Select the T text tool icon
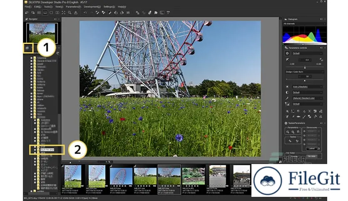The image size is (348, 201). (x=168, y=12)
